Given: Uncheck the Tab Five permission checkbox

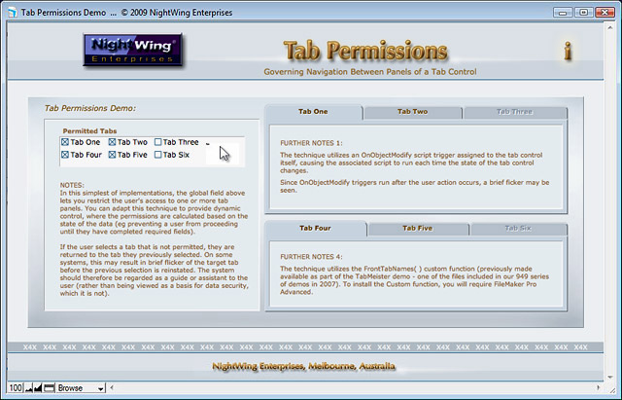Looking at the screenshot, I should (x=113, y=155).
